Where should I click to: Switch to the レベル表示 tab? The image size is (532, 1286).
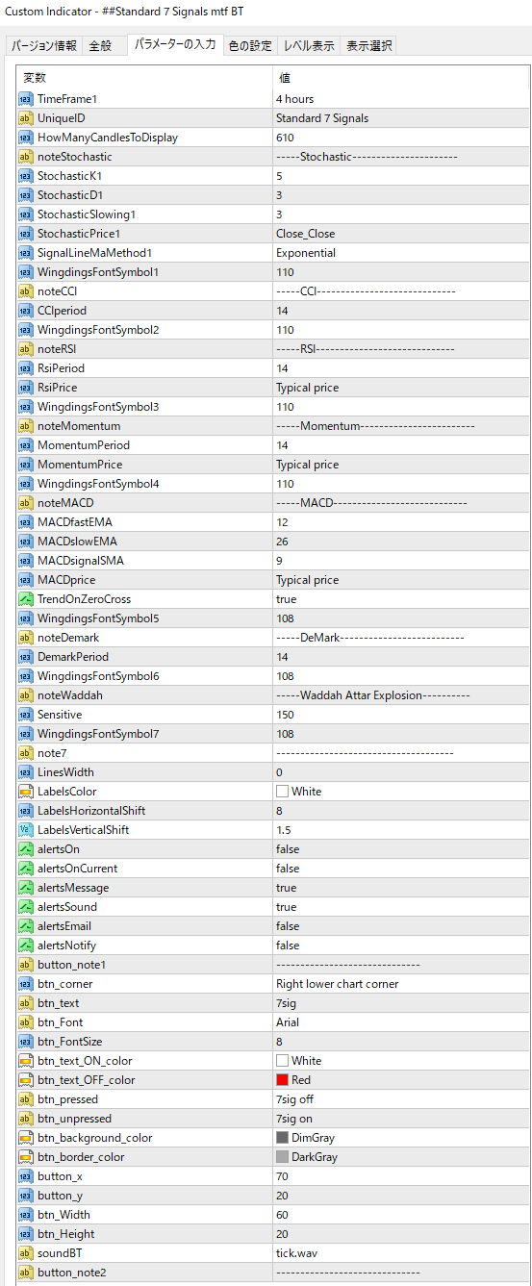(x=308, y=45)
